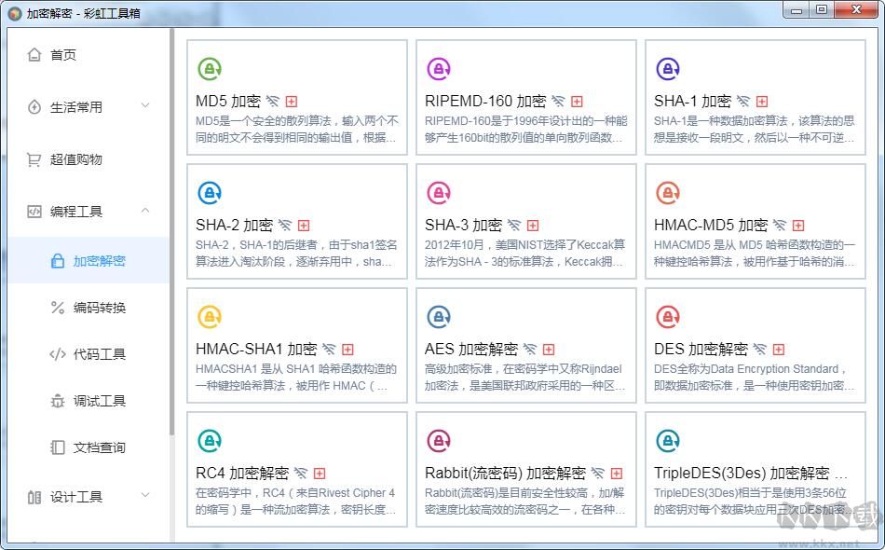The height and width of the screenshot is (550, 885).
Task: Click the SHA-2 加密 blue lock icon
Action: pyautogui.click(x=209, y=192)
